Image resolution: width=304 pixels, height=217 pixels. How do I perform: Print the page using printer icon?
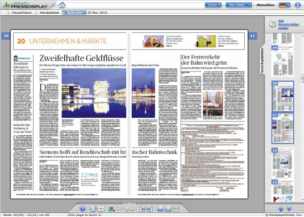pyautogui.click(x=160, y=208)
